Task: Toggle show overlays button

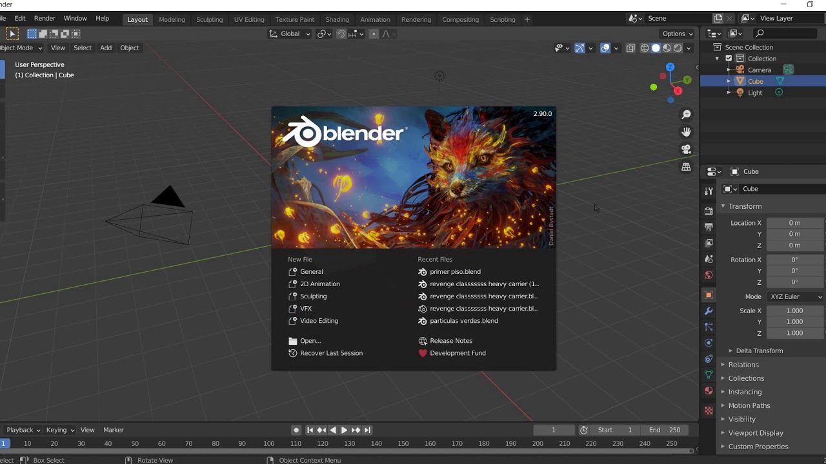Action: pos(605,48)
